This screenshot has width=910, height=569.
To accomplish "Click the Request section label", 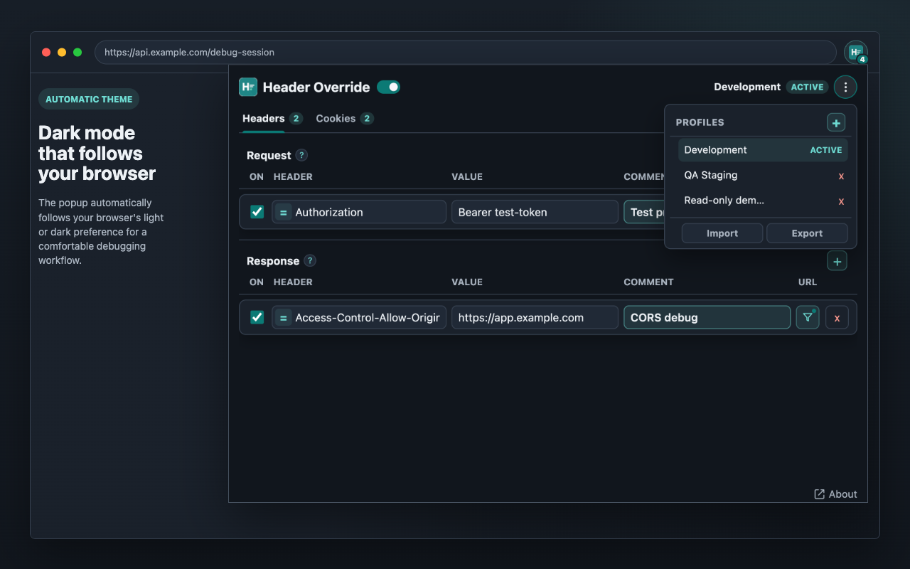I will pos(269,155).
